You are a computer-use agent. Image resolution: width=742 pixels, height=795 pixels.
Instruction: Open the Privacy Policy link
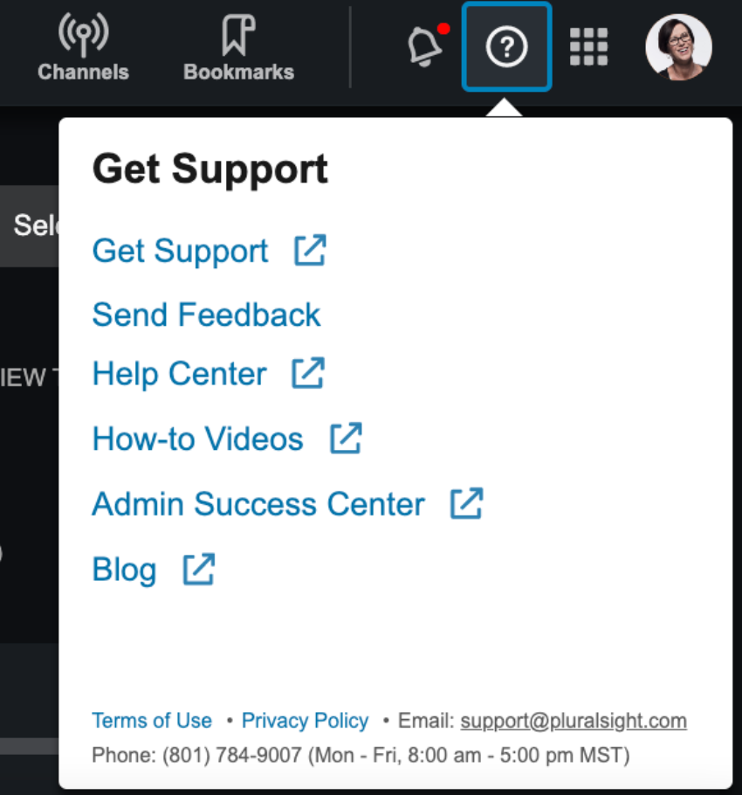coord(305,721)
